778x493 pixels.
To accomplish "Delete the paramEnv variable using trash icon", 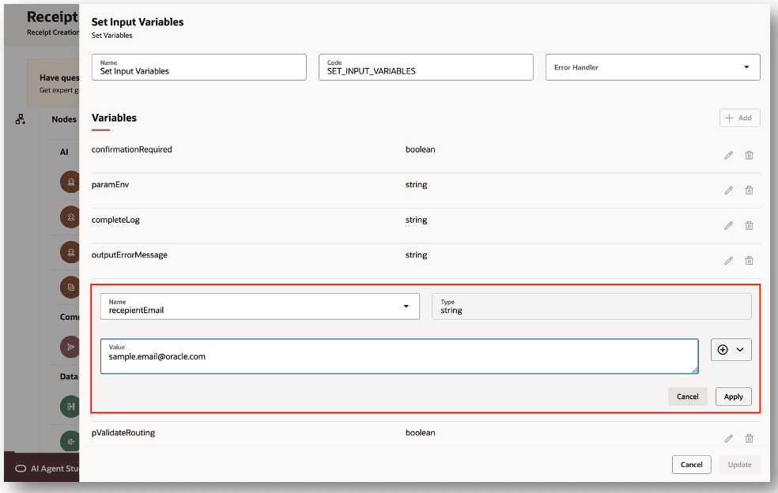I will pyautogui.click(x=750, y=190).
